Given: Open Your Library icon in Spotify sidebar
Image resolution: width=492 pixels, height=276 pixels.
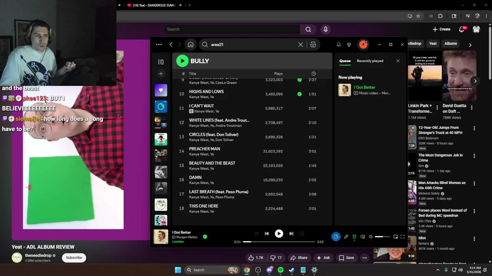Looking at the screenshot, I should click(161, 62).
